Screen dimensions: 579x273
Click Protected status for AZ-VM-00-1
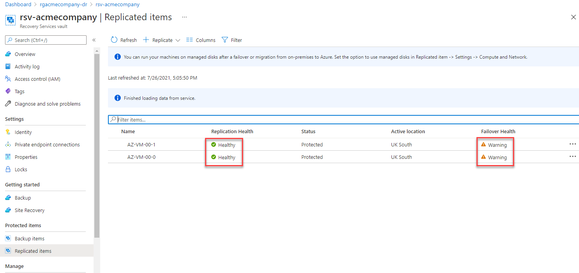(312, 144)
